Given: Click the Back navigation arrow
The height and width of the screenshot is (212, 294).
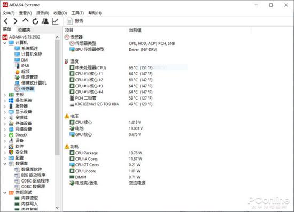Looking at the screenshot, I should pyautogui.click(x=6, y=21).
